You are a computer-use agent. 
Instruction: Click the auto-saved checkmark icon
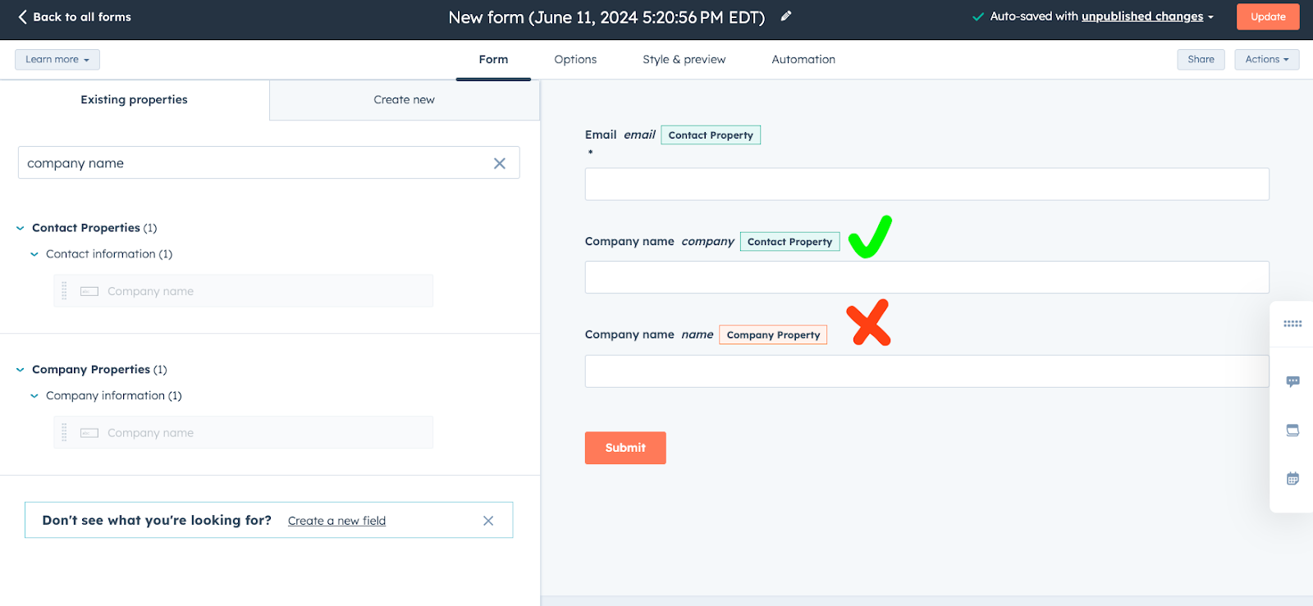tap(977, 16)
